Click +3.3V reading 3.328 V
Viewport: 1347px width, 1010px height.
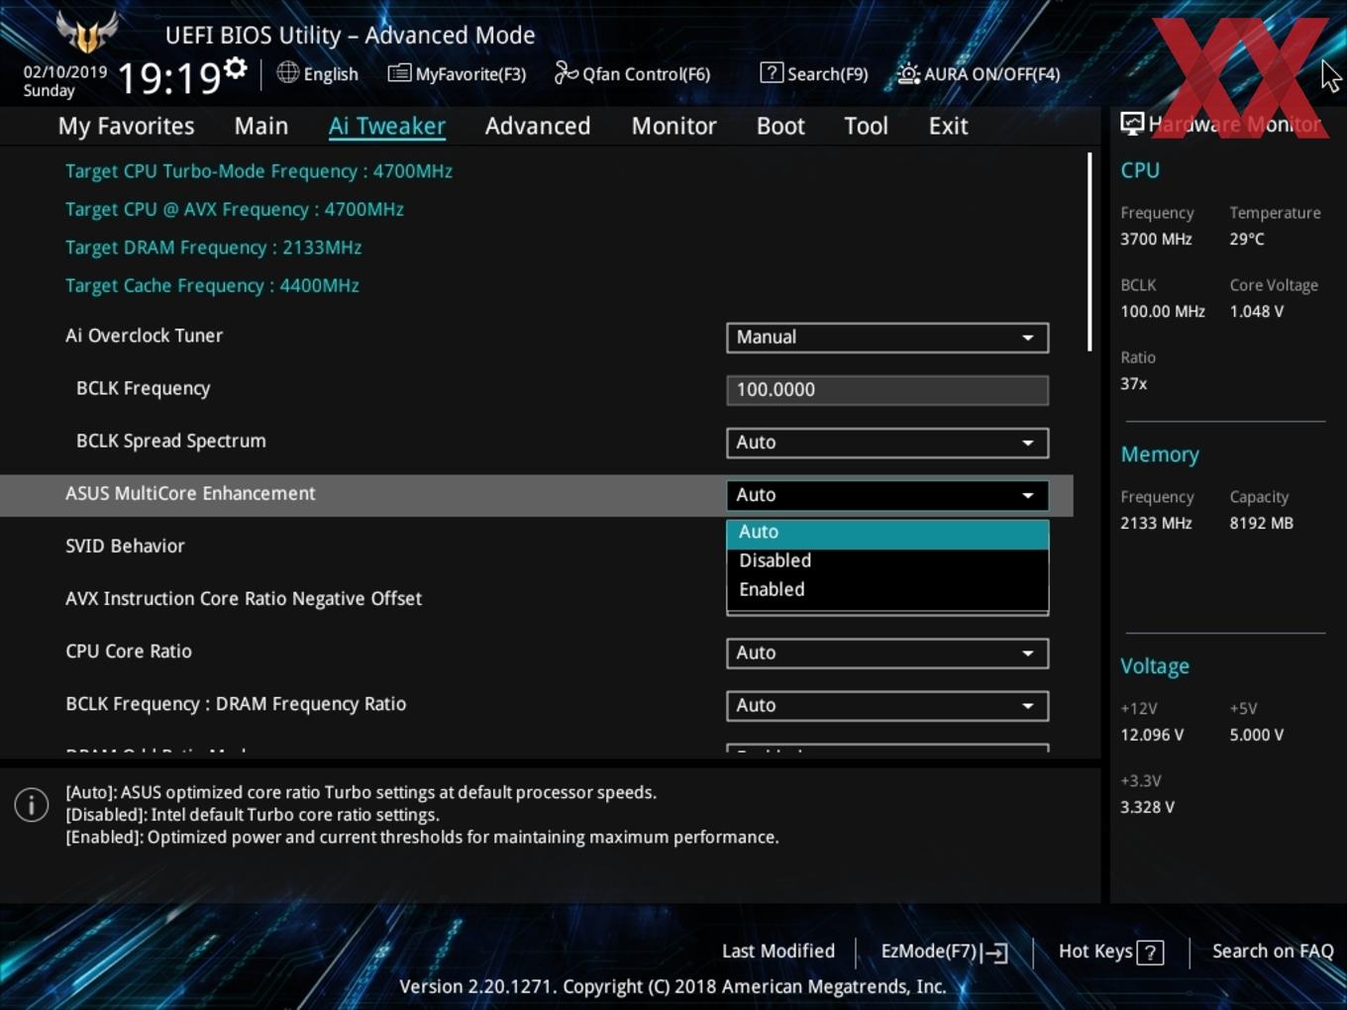pos(1148,807)
